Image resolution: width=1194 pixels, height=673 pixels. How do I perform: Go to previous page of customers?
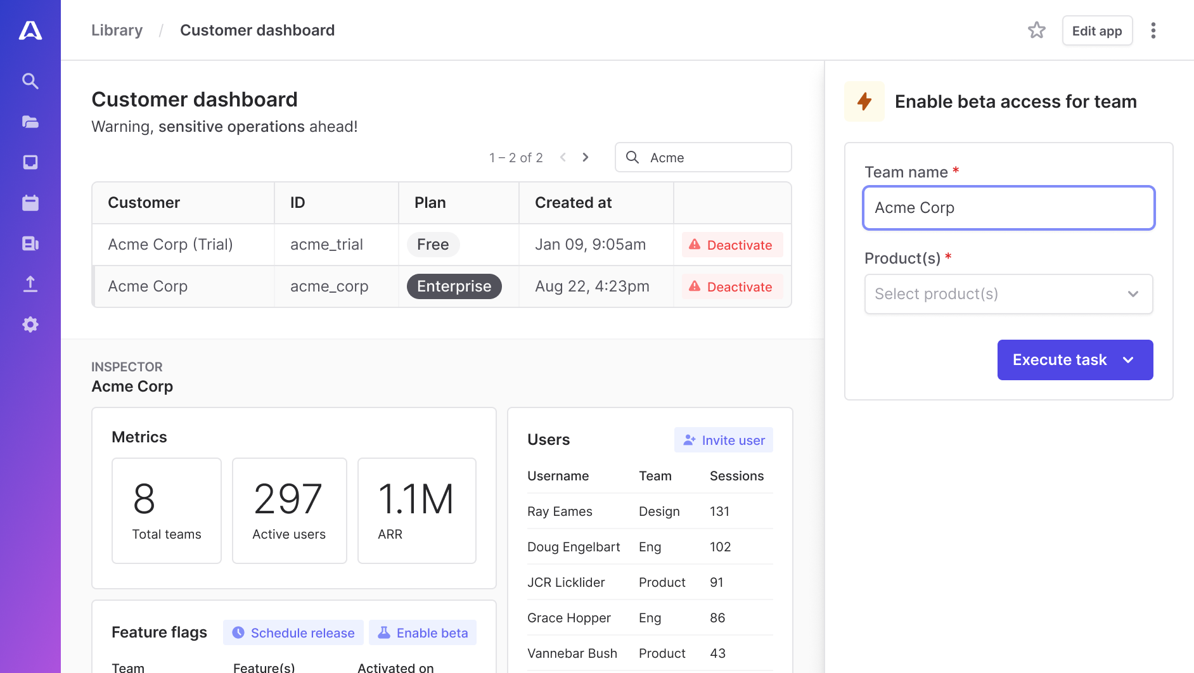[x=563, y=157]
